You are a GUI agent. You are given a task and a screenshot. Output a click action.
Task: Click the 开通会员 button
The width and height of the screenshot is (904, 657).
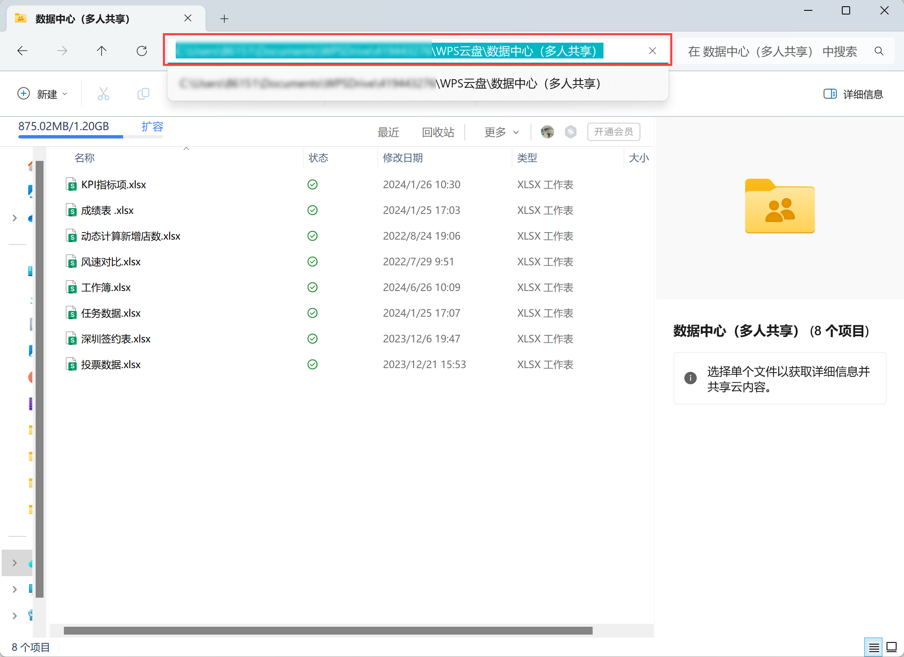point(613,132)
